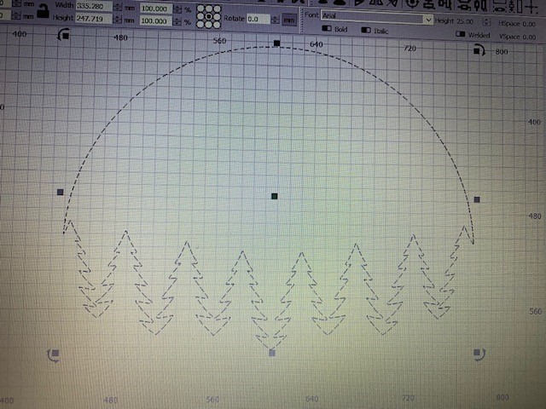The width and height of the screenshot is (546, 409).
Task: Click the top-left rotate handle of the selection
Action: (x=64, y=35)
